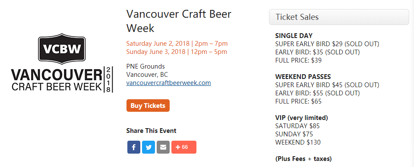
Task: Select the VIP WEEKEND $130 line
Action: click(x=298, y=142)
